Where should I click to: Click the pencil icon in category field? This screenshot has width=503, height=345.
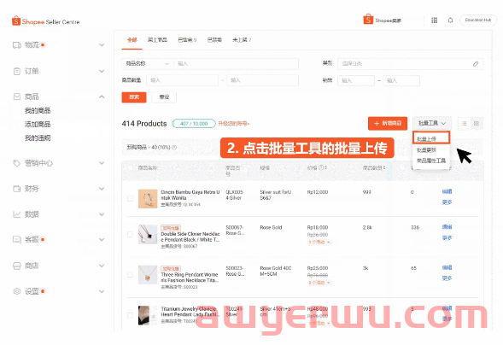pyautogui.click(x=476, y=64)
